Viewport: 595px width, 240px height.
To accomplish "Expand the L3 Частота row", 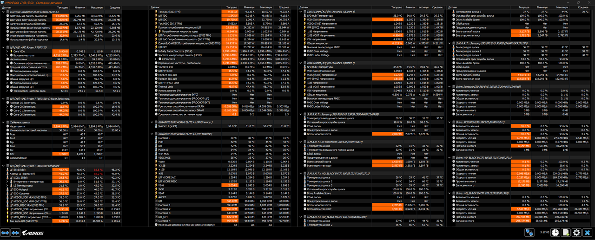I will coord(155,59).
